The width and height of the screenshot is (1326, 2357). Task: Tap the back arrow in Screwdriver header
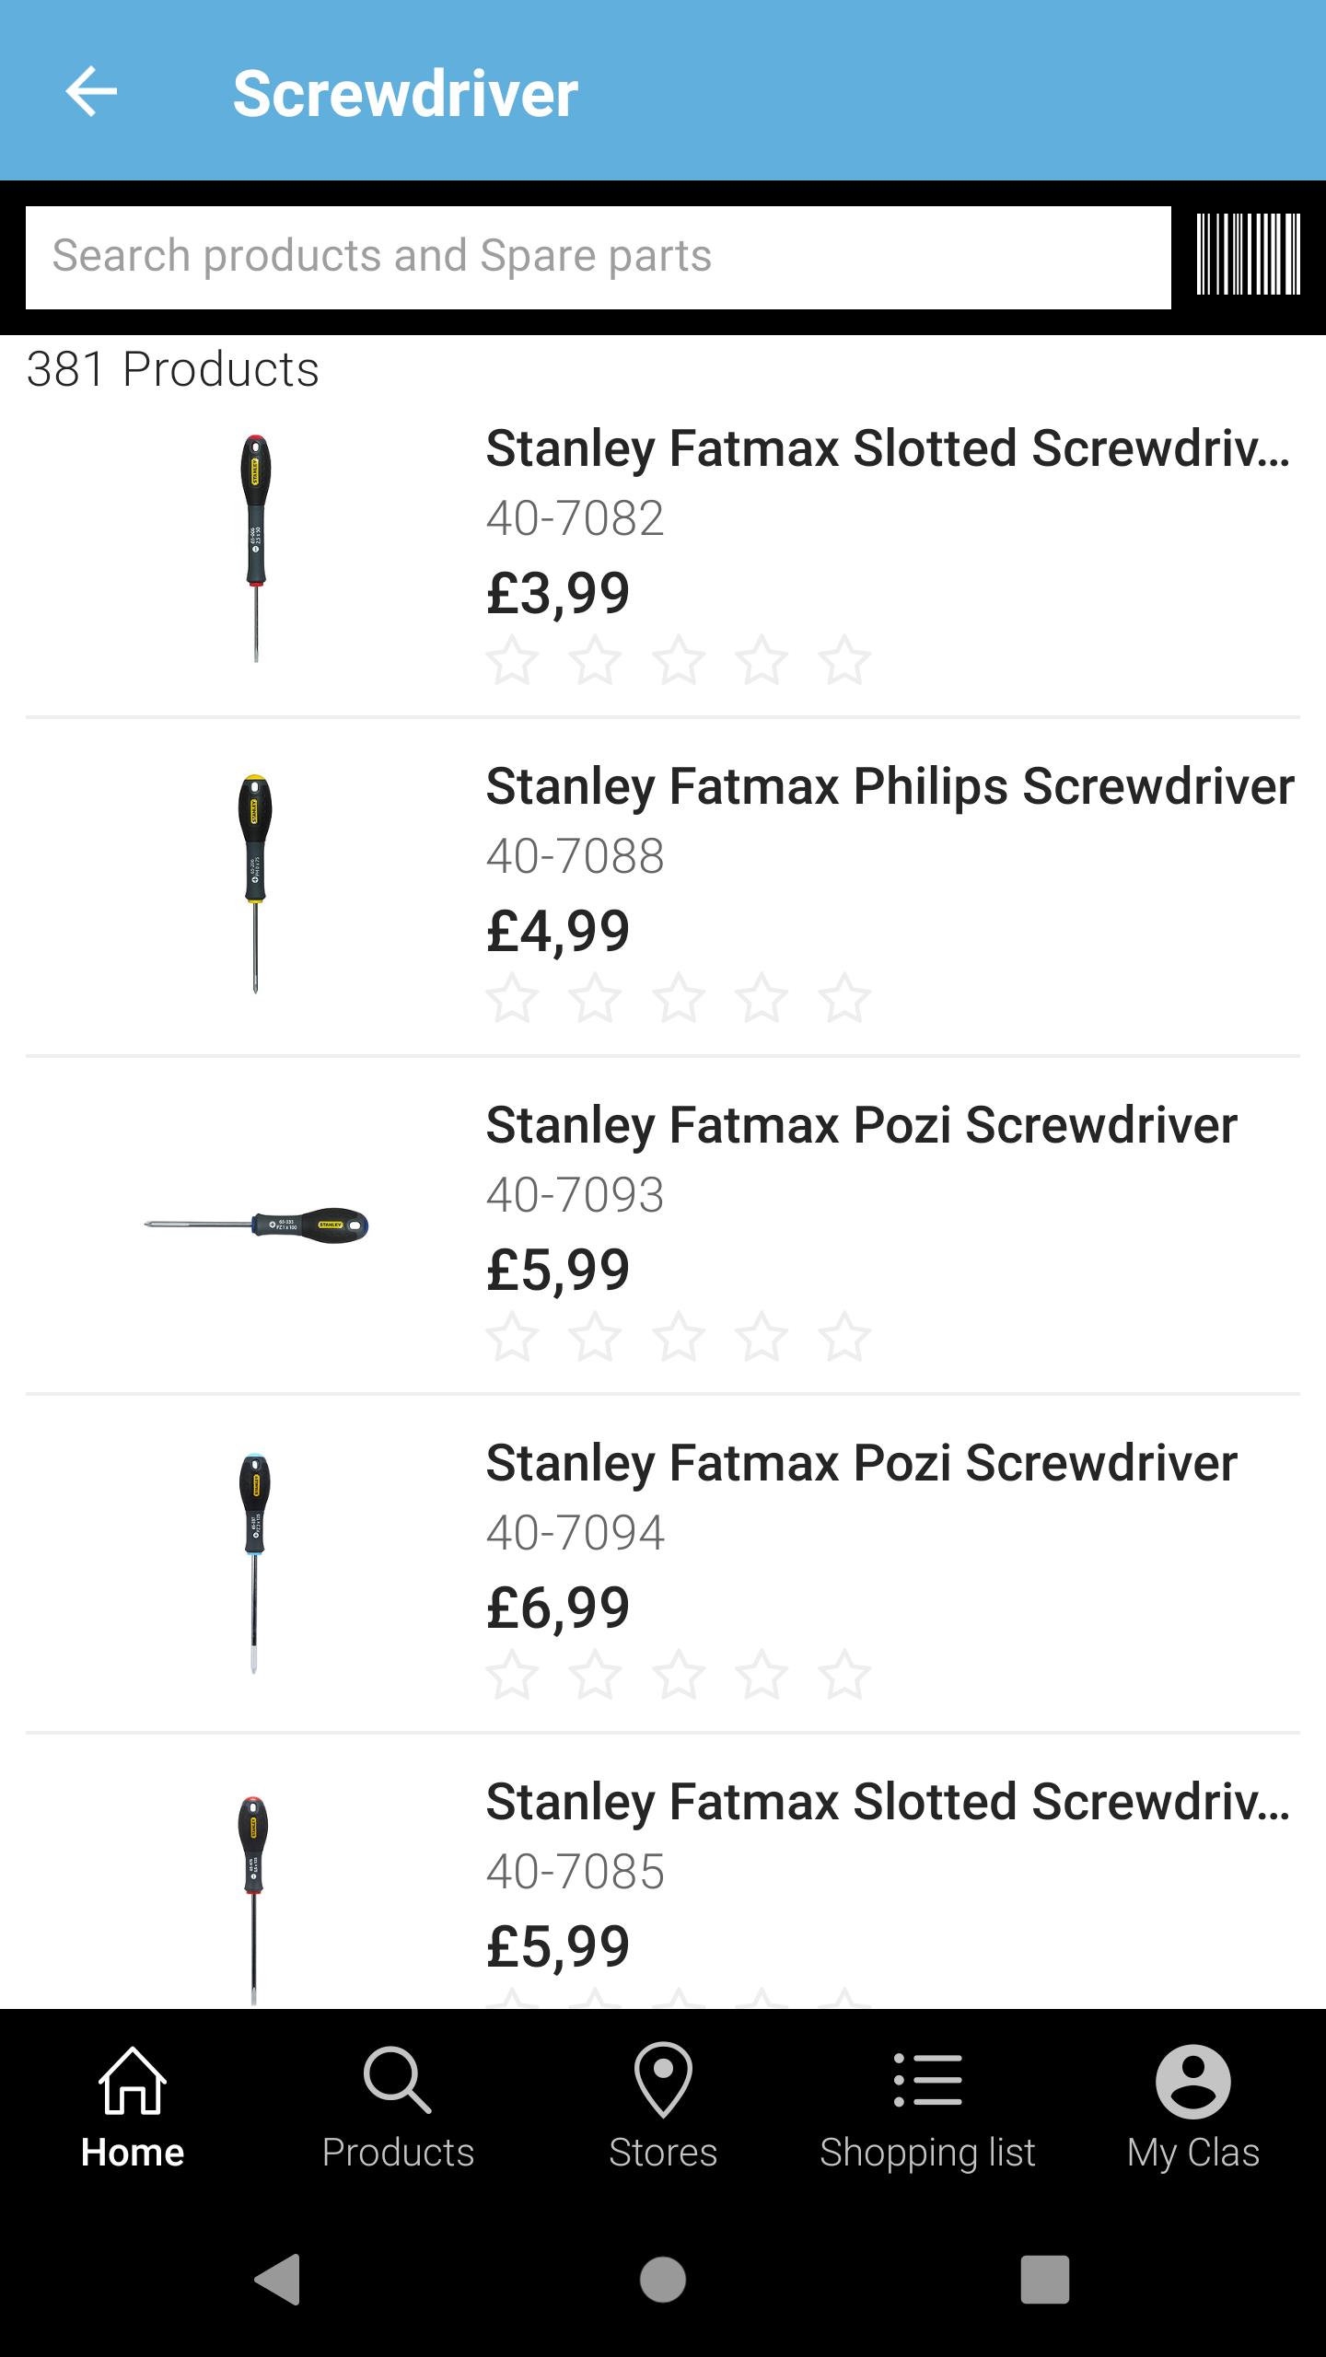(x=91, y=91)
